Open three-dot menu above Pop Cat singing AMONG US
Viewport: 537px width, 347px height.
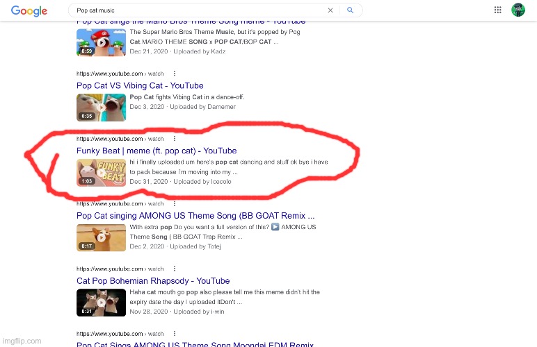click(174, 204)
